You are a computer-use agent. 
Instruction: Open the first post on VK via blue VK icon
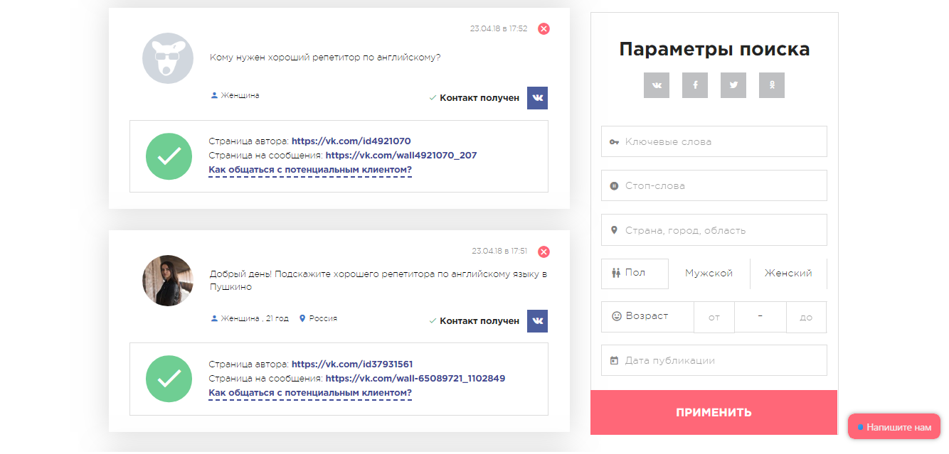pyautogui.click(x=537, y=98)
